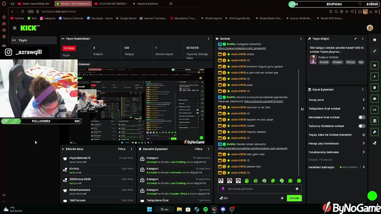Open the discord.gg invite link in chat
The width and height of the screenshot is (381, 214).
(x=264, y=101)
